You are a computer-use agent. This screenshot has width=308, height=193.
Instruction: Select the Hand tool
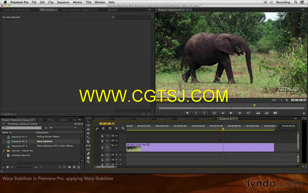click(x=88, y=158)
